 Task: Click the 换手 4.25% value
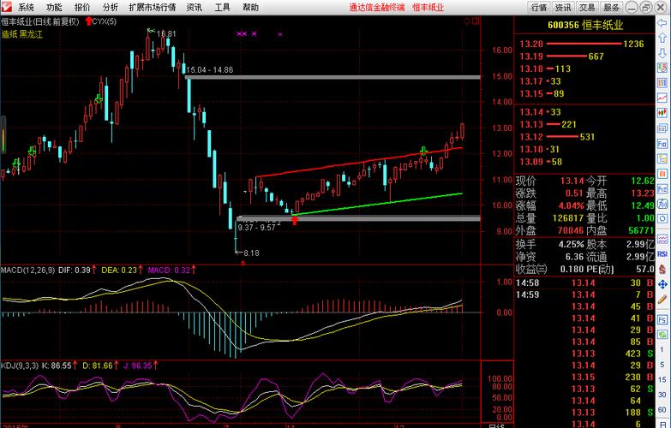pyautogui.click(x=572, y=245)
